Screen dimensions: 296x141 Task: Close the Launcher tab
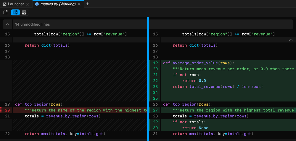point(28,4)
